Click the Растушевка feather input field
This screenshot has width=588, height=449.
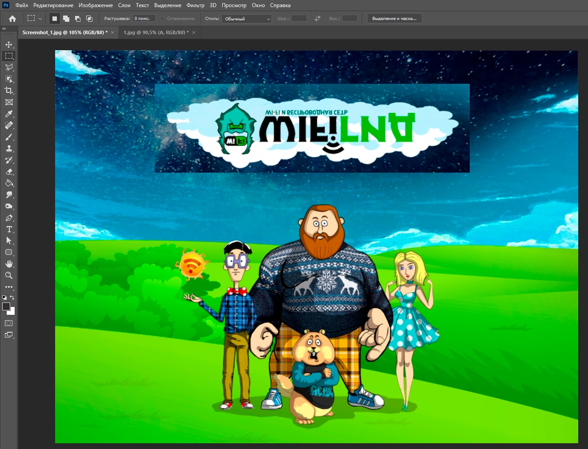pos(144,19)
